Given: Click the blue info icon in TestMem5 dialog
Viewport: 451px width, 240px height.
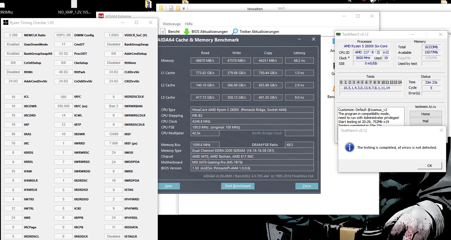Looking at the screenshot, I should [349, 147].
